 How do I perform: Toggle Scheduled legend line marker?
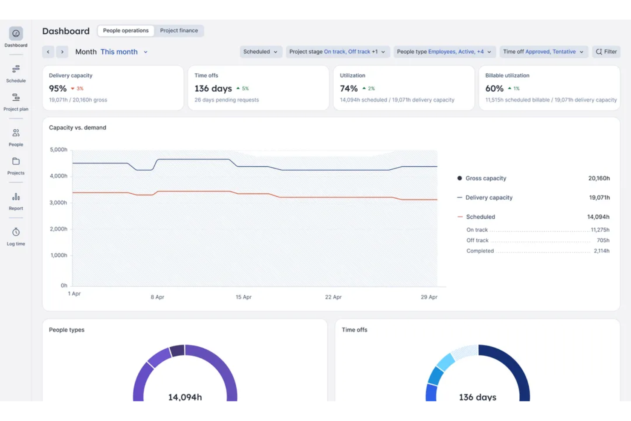point(460,217)
